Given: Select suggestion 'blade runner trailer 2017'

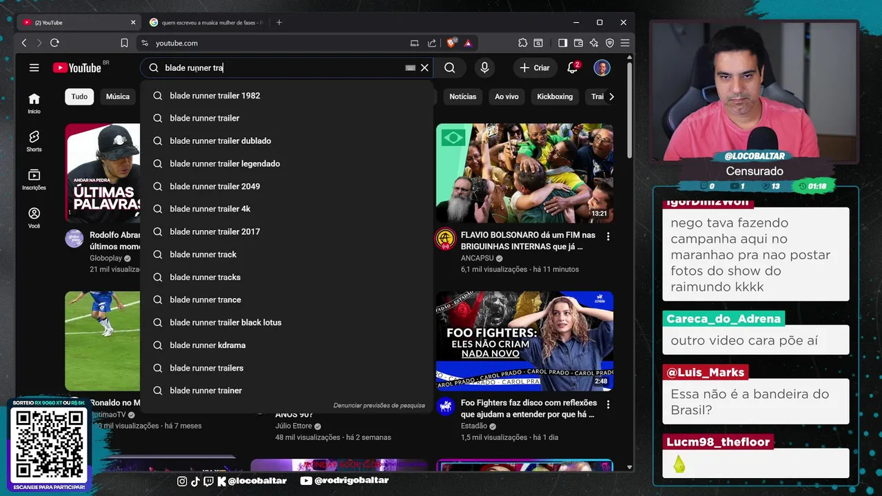Looking at the screenshot, I should click(287, 231).
